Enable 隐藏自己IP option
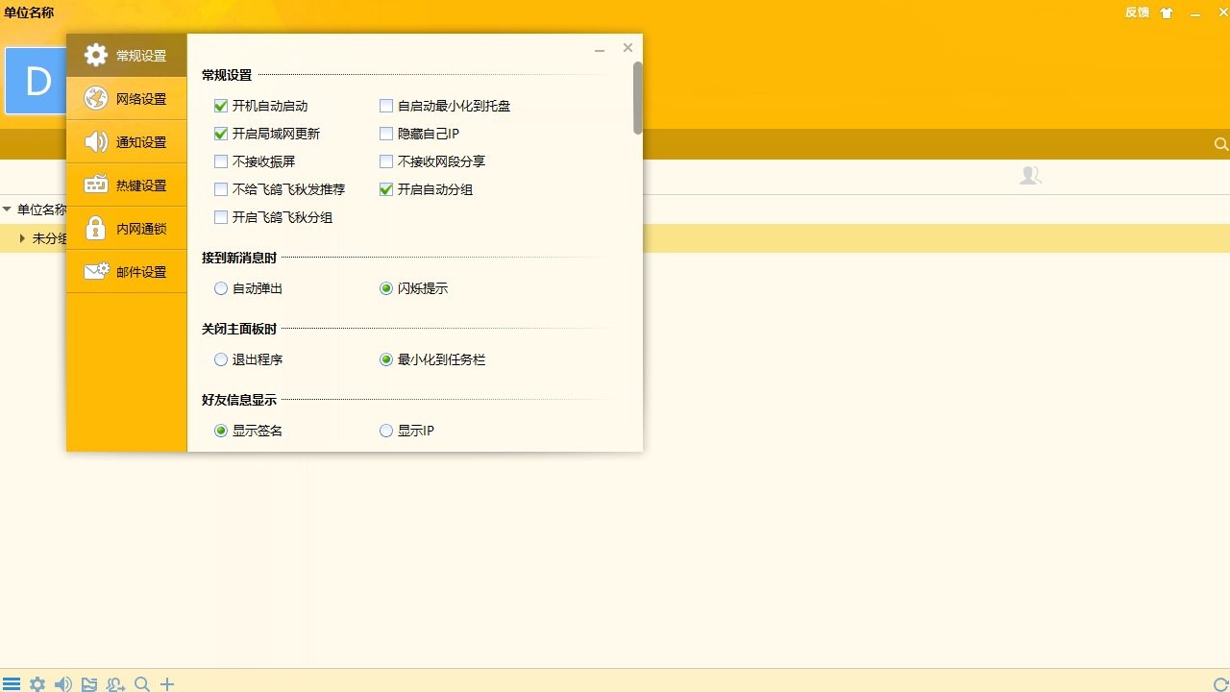 [386, 134]
